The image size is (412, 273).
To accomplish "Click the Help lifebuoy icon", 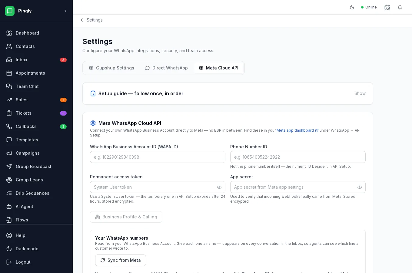I will click(9, 235).
